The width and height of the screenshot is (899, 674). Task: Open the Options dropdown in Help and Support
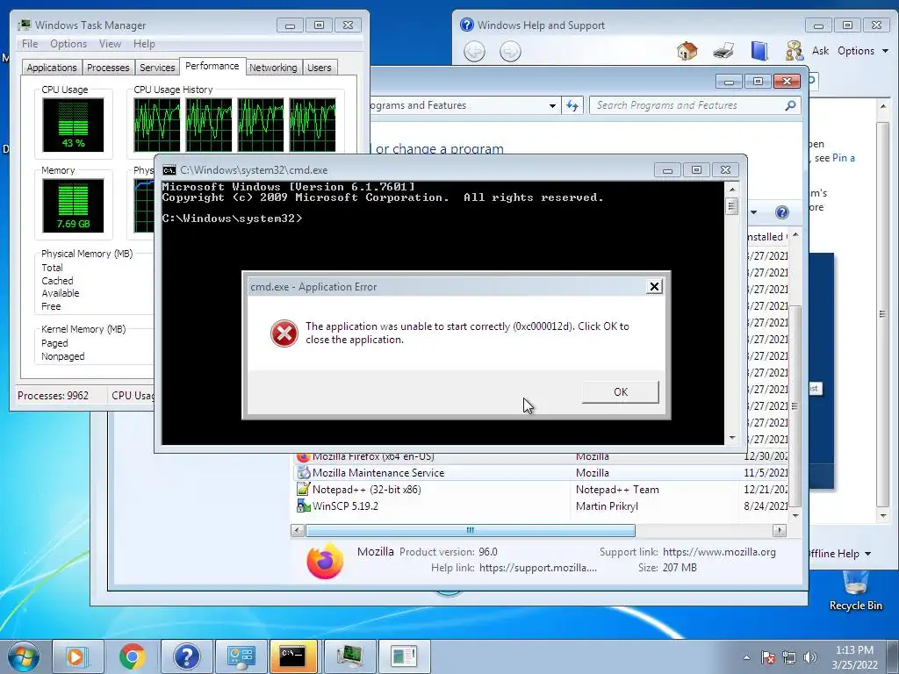tap(863, 51)
